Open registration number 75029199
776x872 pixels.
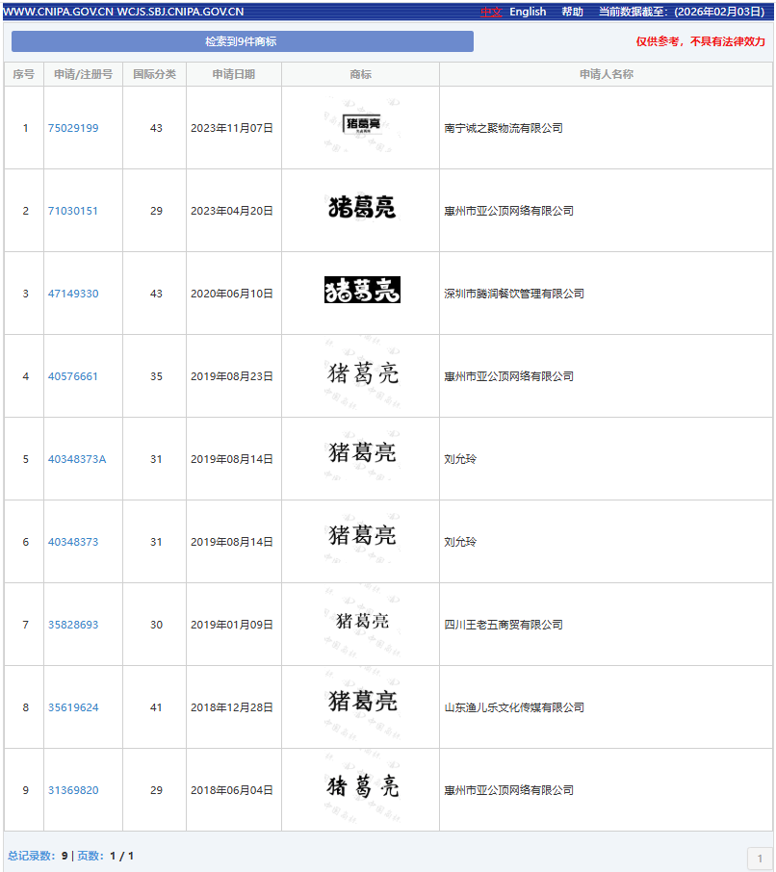coord(73,128)
